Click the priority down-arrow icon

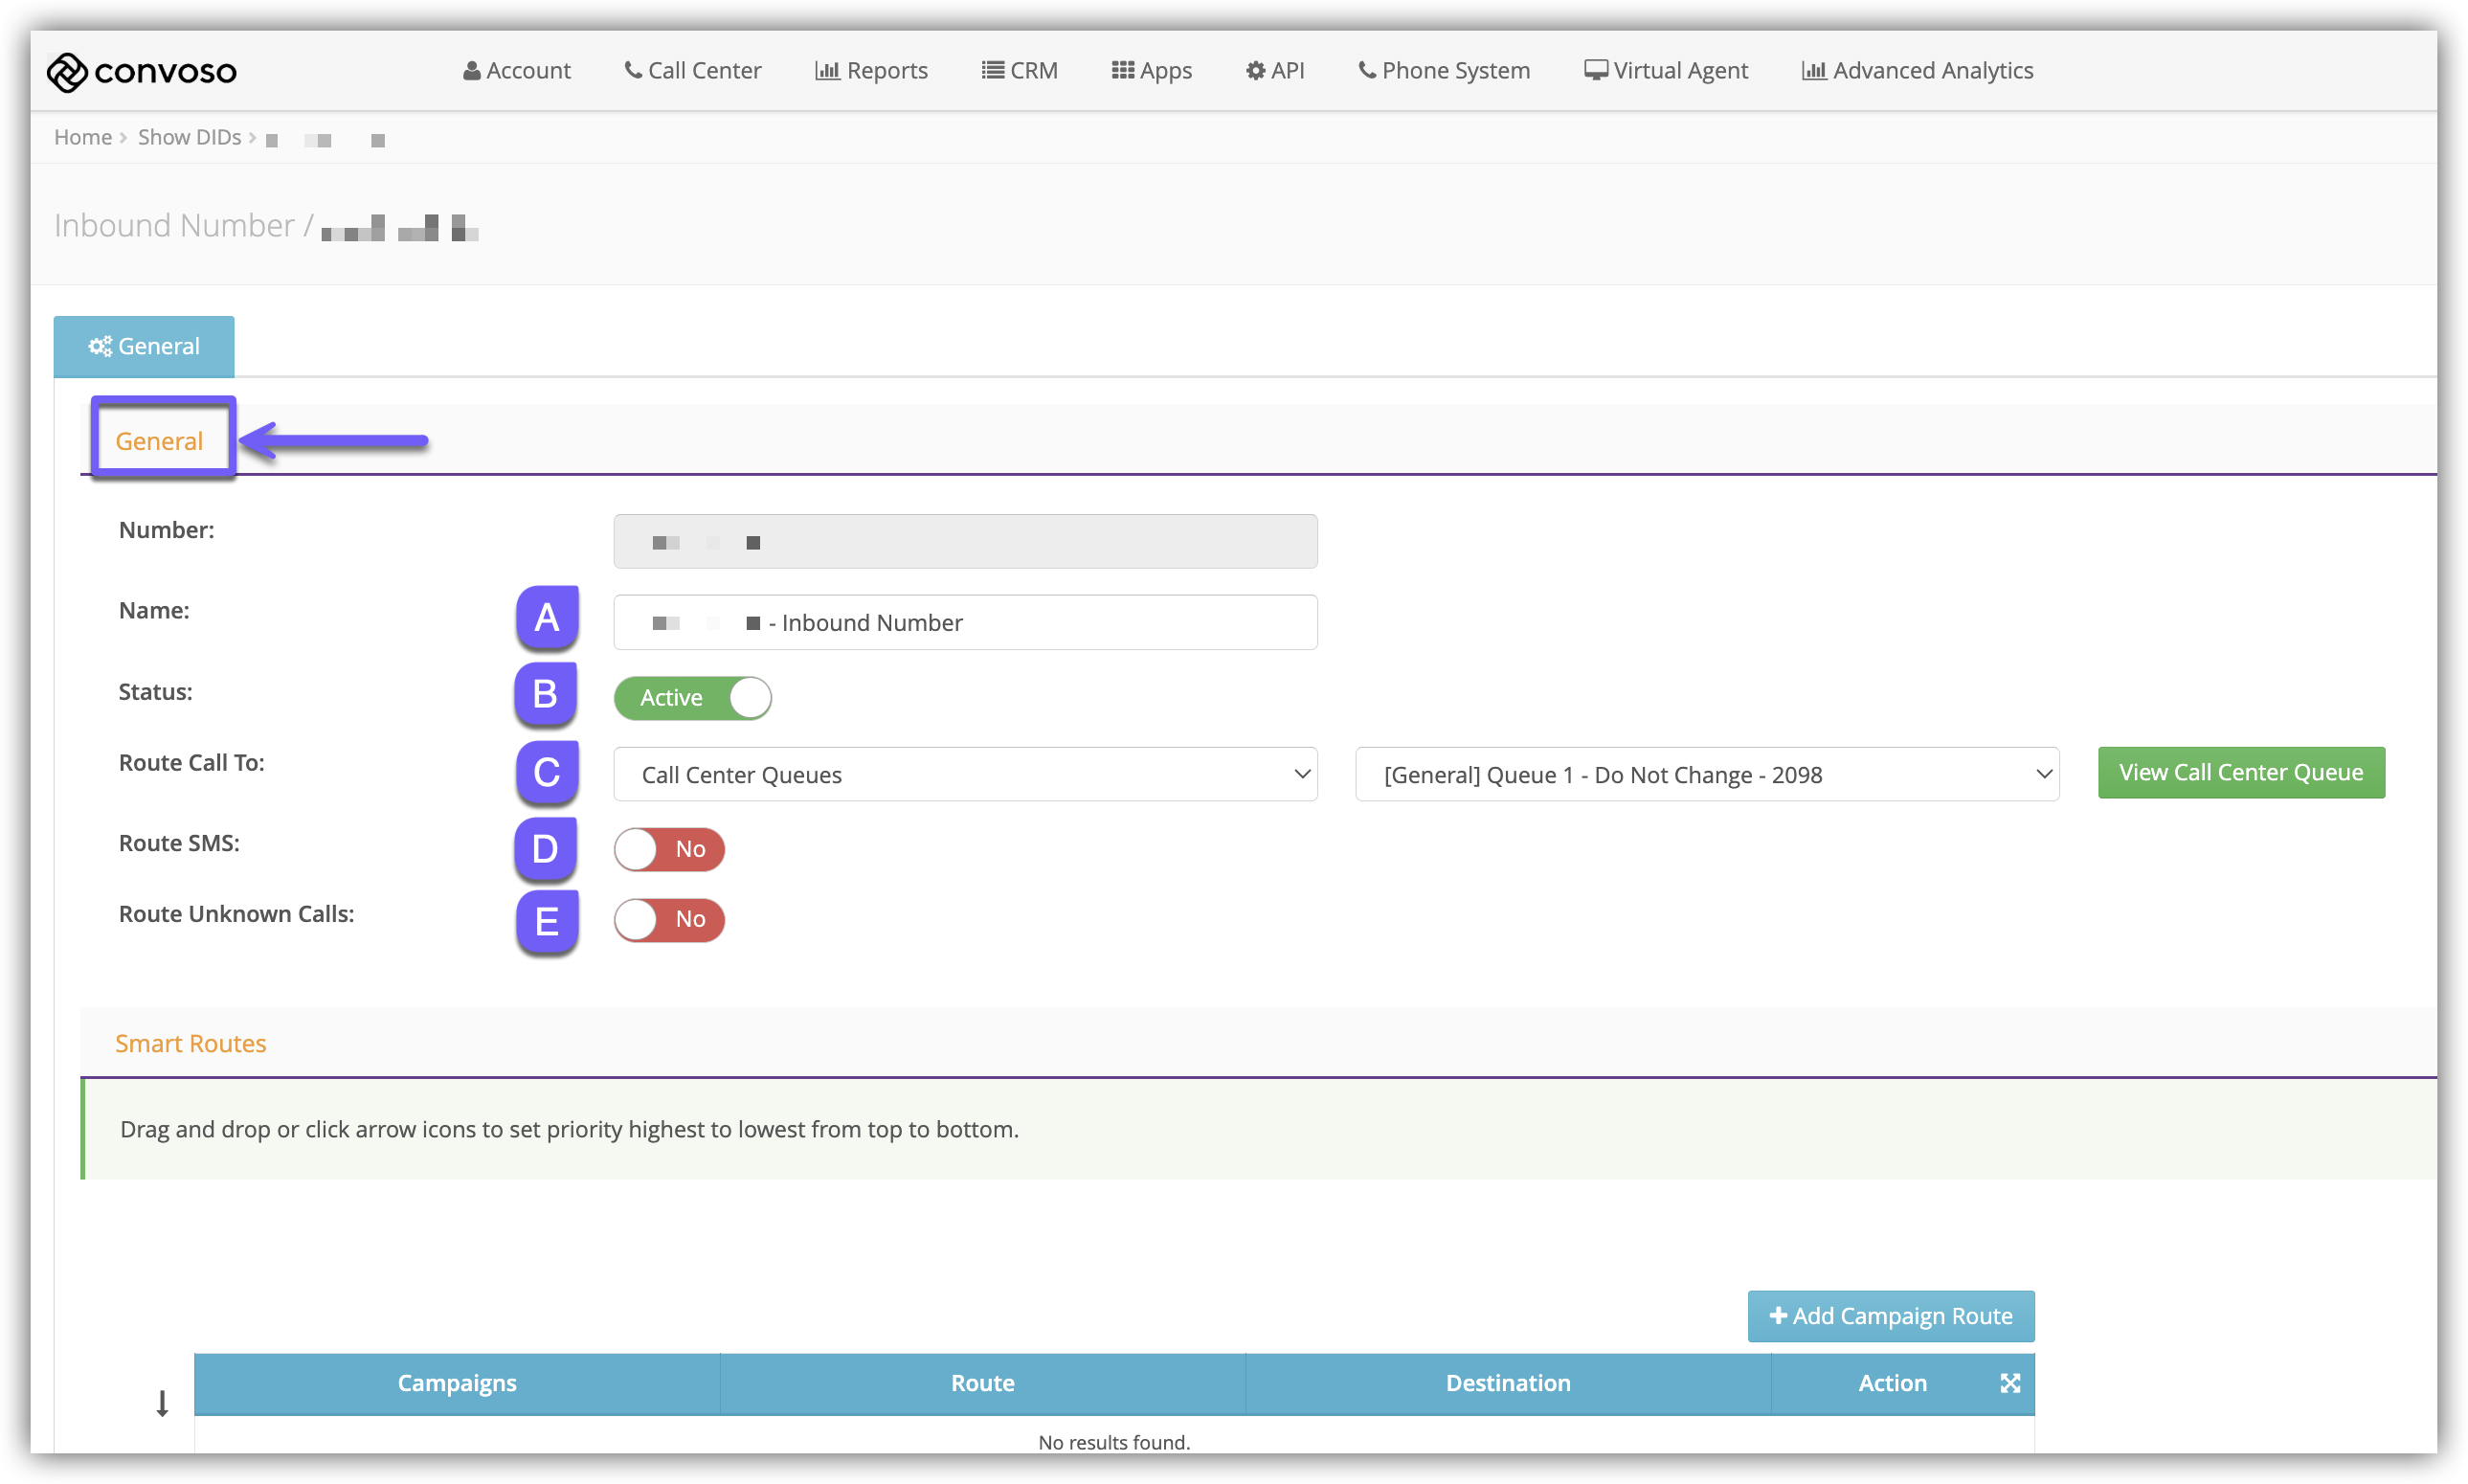(x=162, y=1403)
